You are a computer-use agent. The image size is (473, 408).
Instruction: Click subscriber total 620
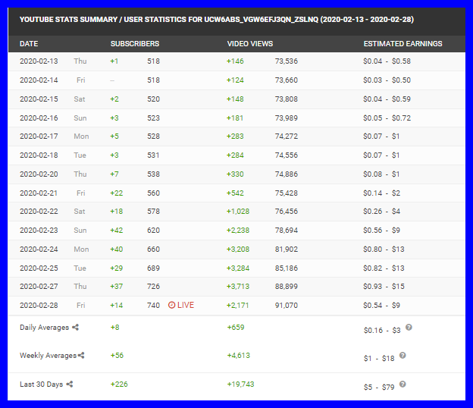point(153,231)
